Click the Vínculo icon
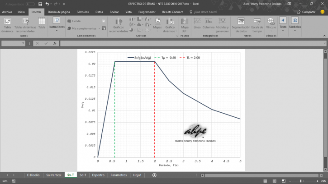Image resolution: width=328 pixels, height=184 pixels. (271, 23)
